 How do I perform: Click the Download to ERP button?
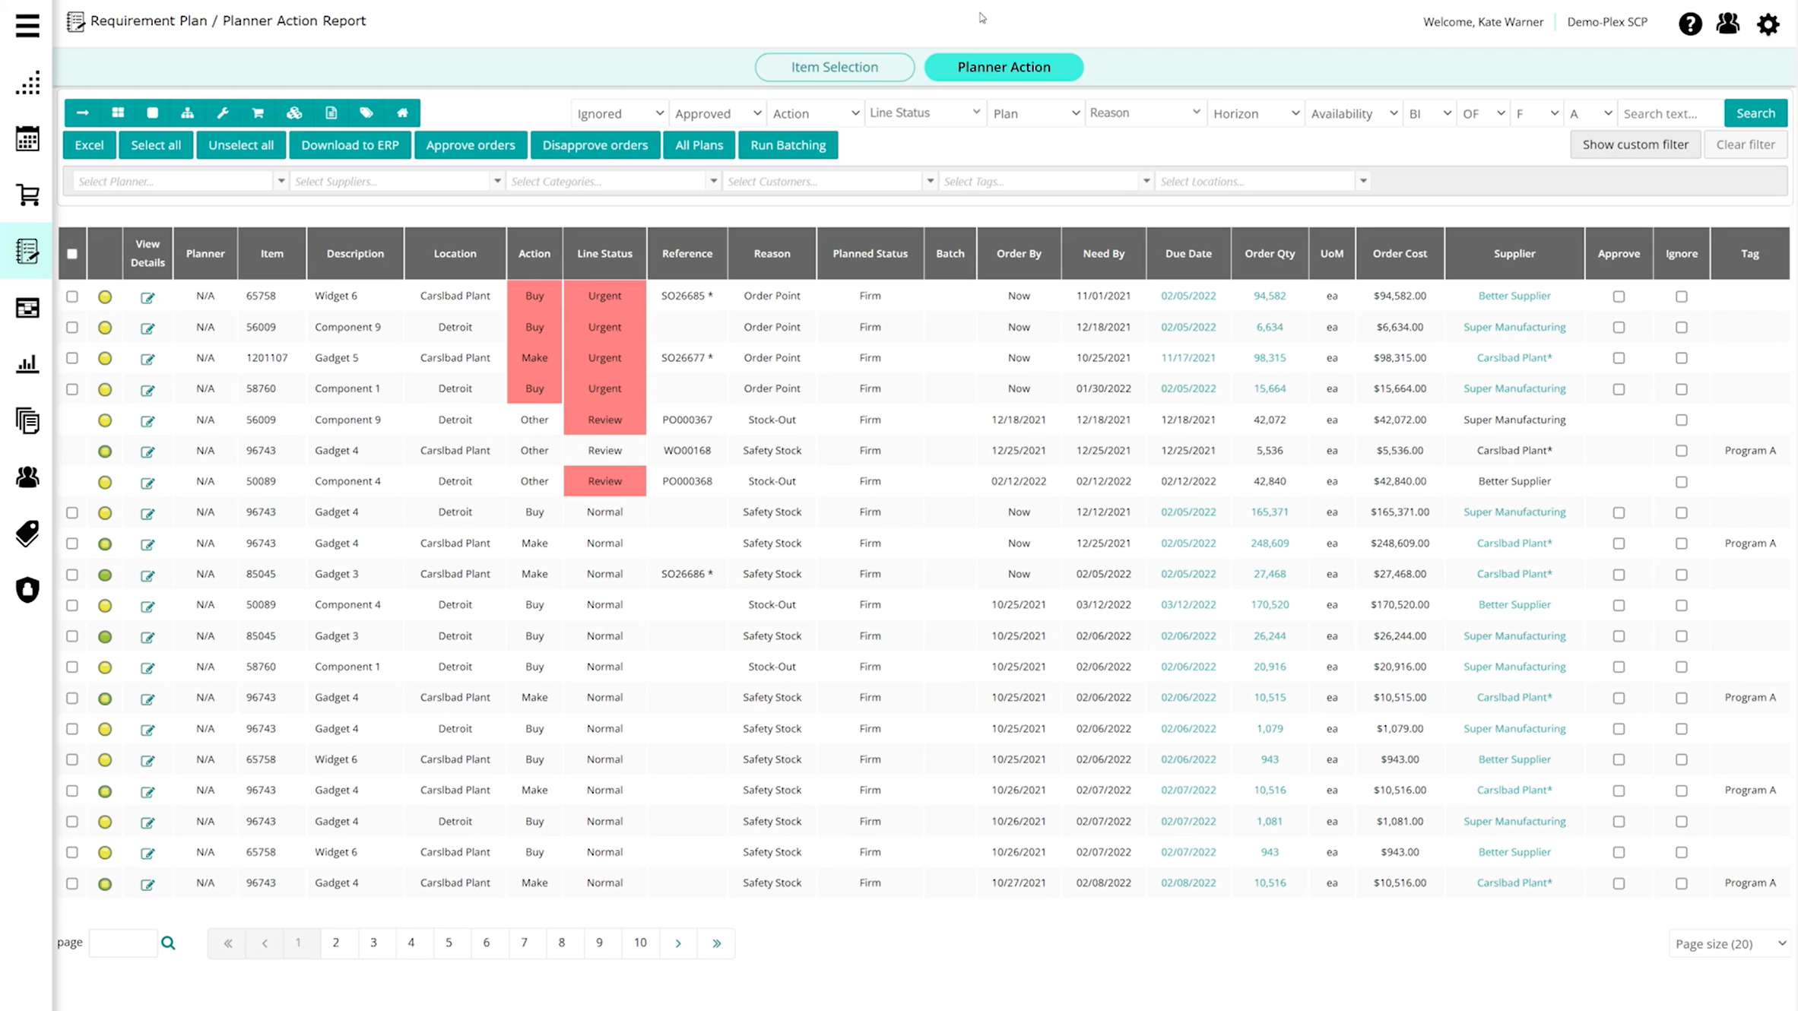click(350, 145)
